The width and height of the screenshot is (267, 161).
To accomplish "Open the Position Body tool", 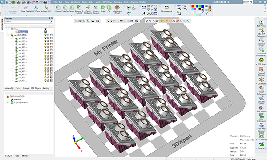I will pyautogui.click(x=261, y=42).
